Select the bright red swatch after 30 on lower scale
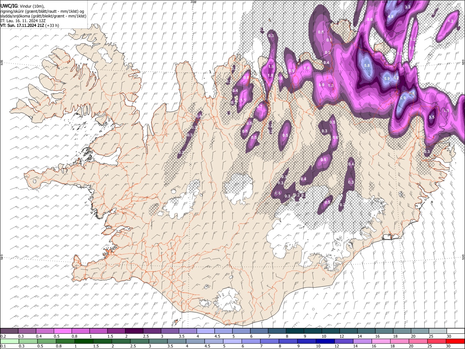Image resolution: width=465 pixels, height=349 pixels. tap(455, 341)
